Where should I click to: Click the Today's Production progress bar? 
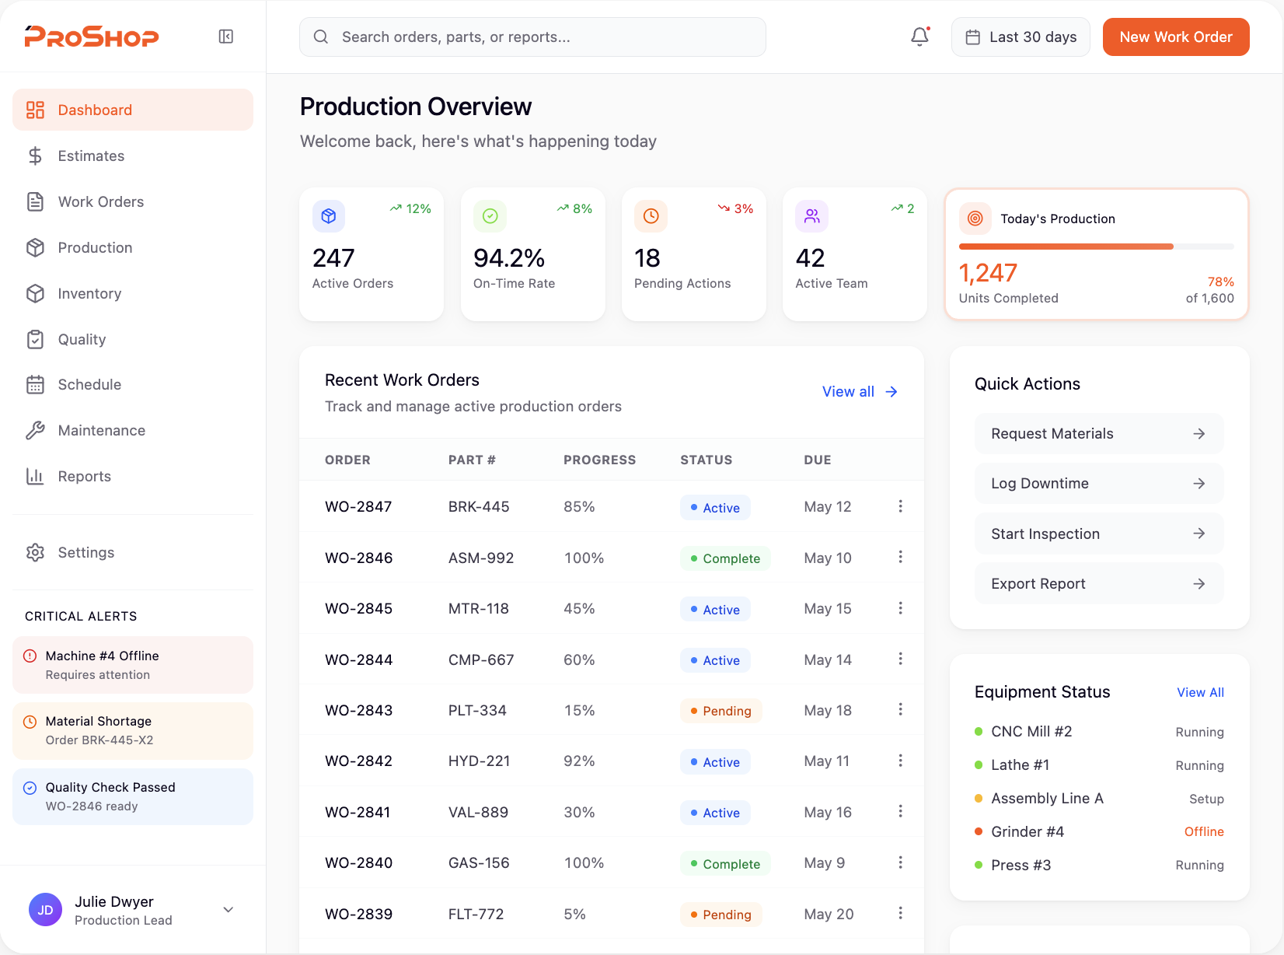tap(1096, 247)
